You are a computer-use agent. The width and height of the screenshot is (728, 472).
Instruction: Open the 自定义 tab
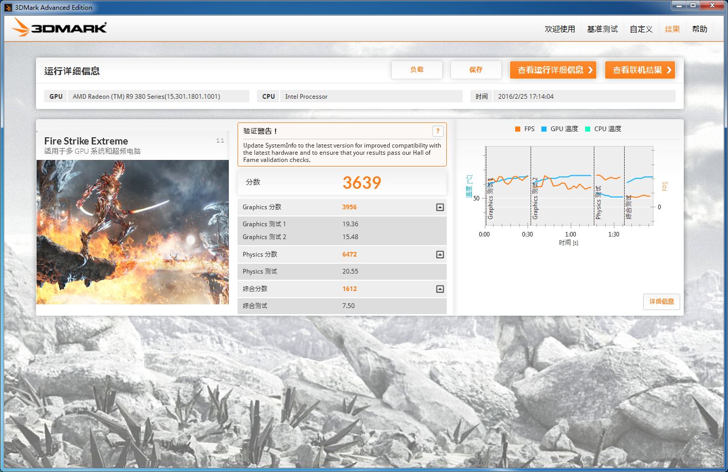coord(641,29)
